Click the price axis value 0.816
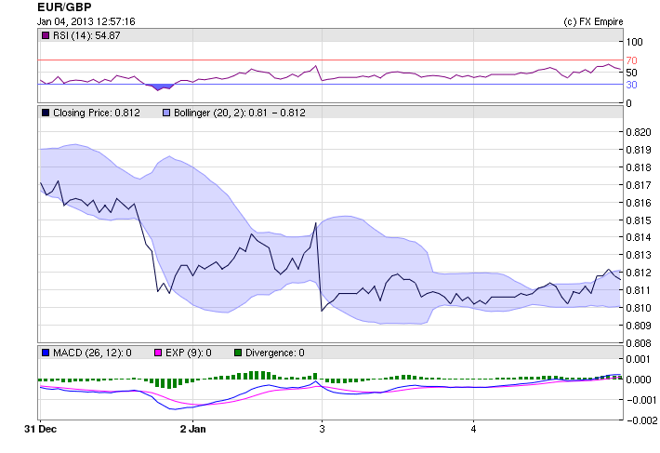The width and height of the screenshot is (660, 453). [x=639, y=203]
